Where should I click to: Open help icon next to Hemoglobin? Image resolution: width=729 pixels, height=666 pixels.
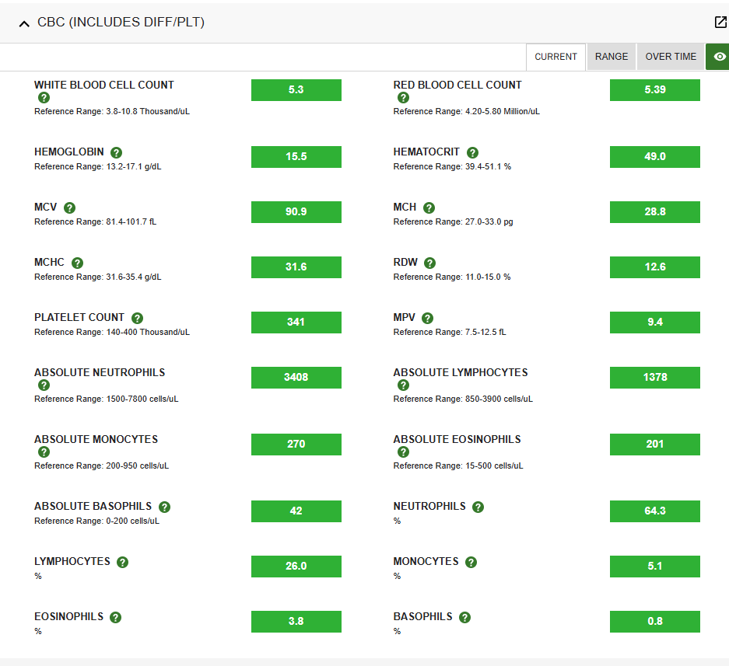click(116, 152)
